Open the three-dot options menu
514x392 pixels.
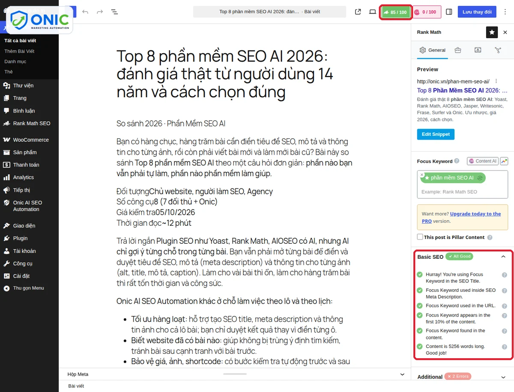pyautogui.click(x=505, y=12)
